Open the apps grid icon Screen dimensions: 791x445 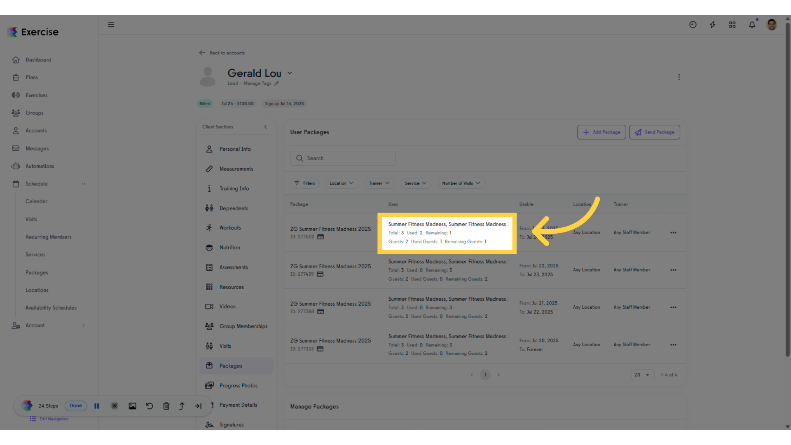pos(732,25)
